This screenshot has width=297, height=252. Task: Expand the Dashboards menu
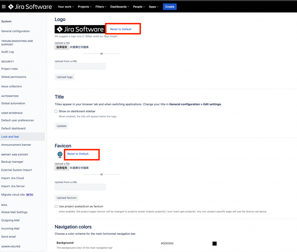click(120, 7)
